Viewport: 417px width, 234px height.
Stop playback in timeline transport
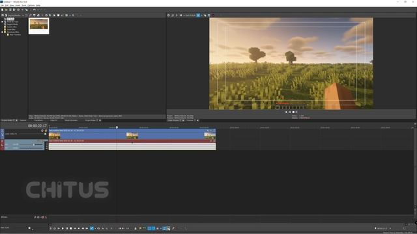pos(71,228)
